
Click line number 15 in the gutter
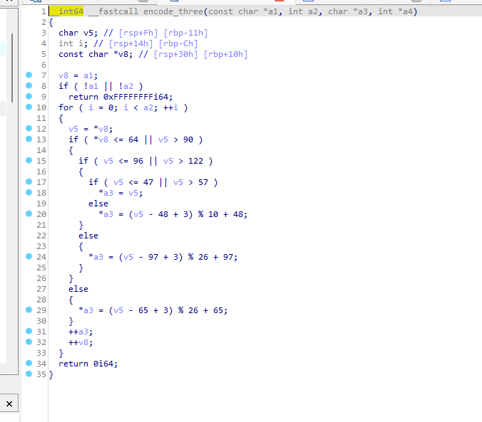41,160
